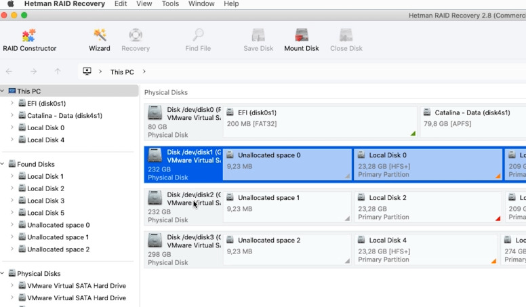This screenshot has width=526, height=307.
Task: Launch the Wizard tool
Action: [x=99, y=40]
